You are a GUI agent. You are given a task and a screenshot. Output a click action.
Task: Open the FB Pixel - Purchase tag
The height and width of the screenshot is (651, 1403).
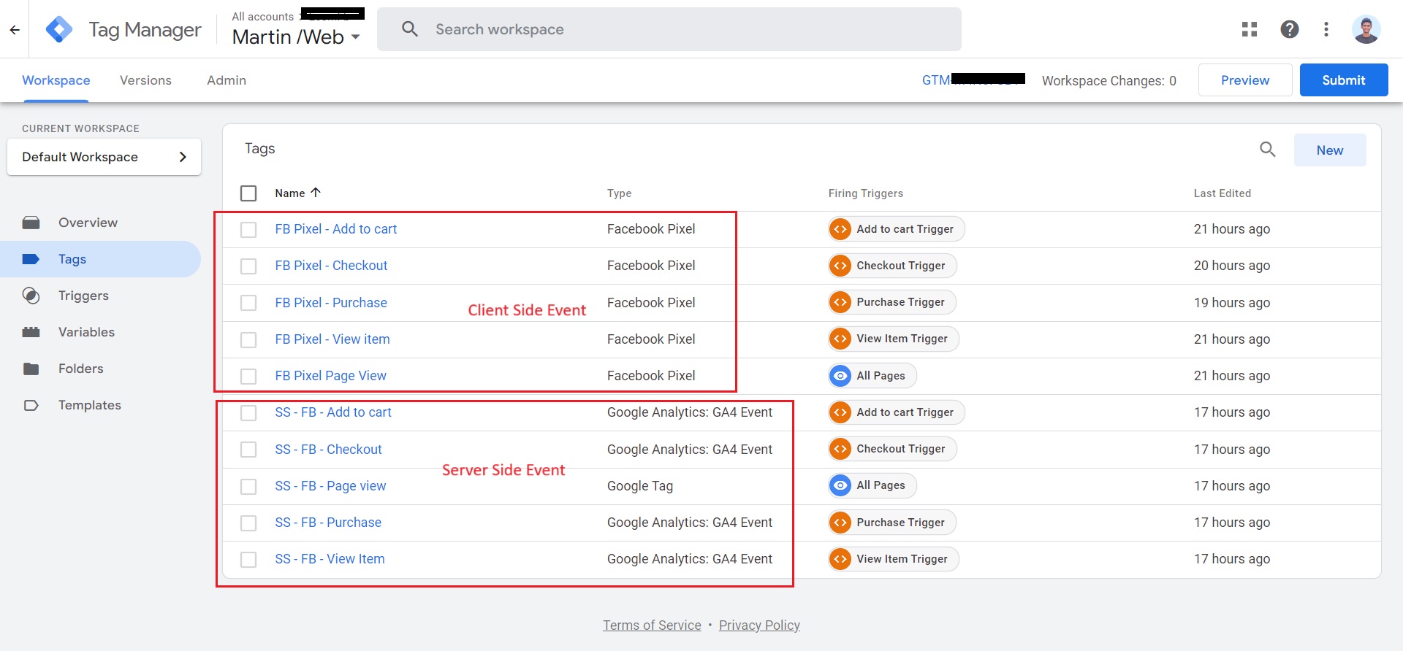click(x=331, y=303)
